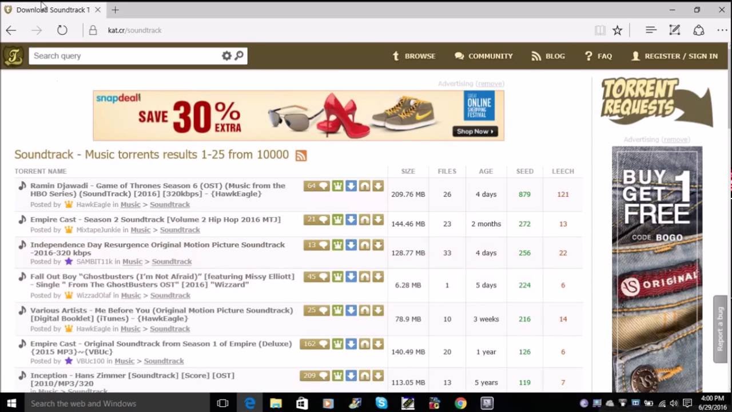Open Independence Day Resurgence torrent title
This screenshot has width=732, height=412.
pos(157,248)
